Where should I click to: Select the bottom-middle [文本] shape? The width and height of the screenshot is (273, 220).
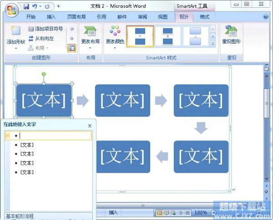click(x=123, y=157)
